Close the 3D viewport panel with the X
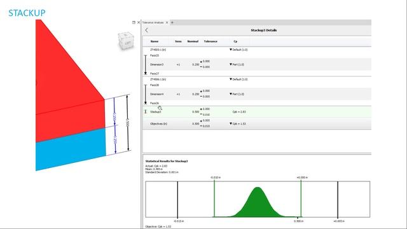The height and width of the screenshot is (229, 407). tap(139, 22)
